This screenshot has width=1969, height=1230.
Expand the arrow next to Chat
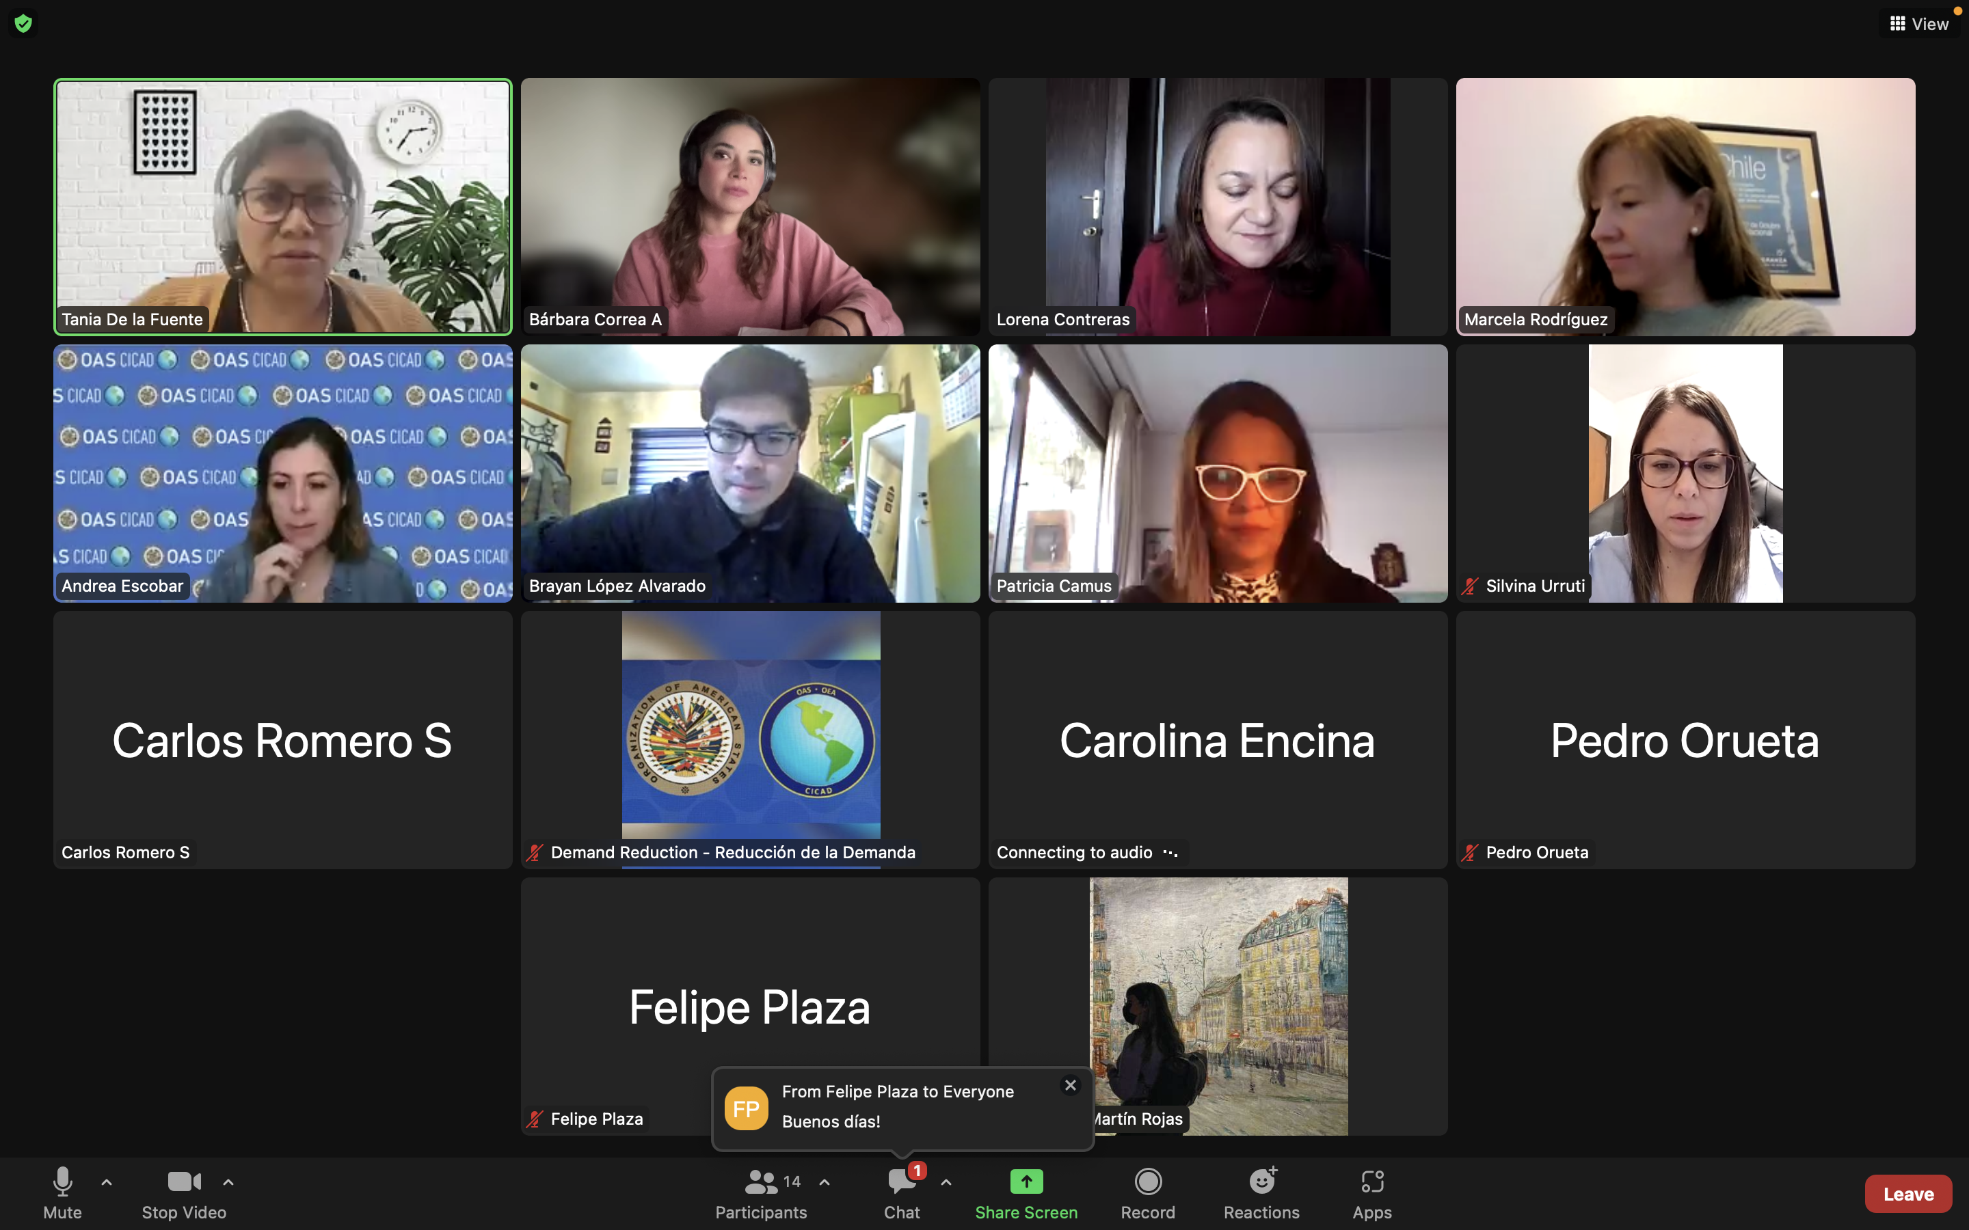946,1182
